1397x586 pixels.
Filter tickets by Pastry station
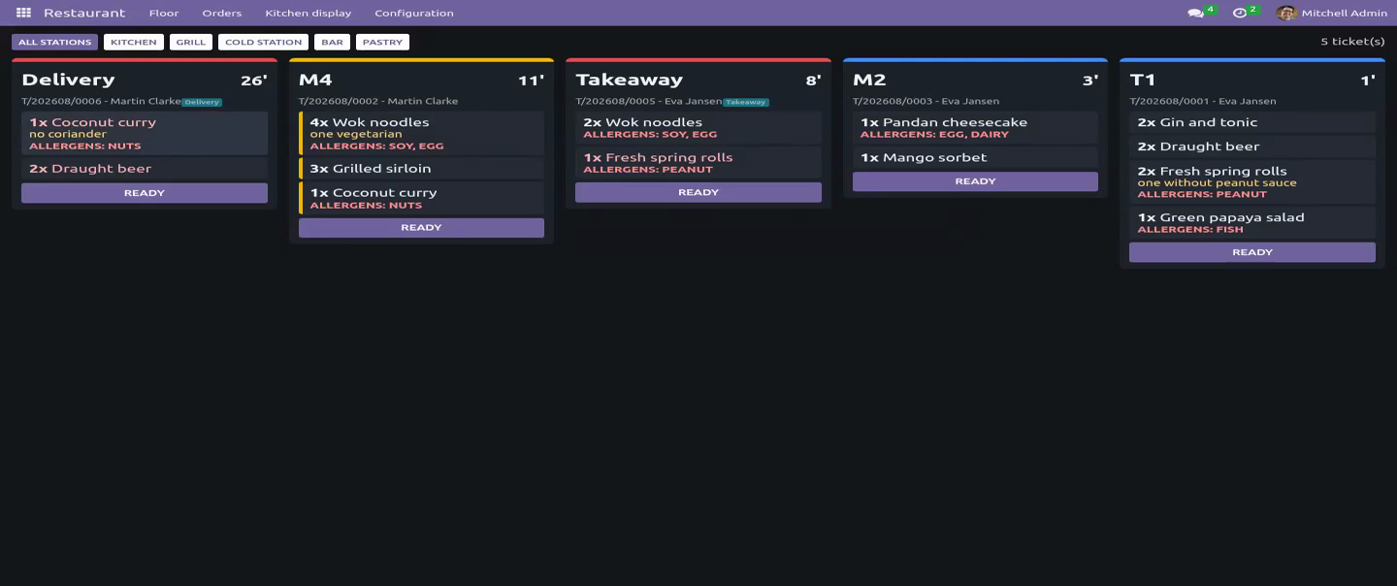(x=382, y=42)
